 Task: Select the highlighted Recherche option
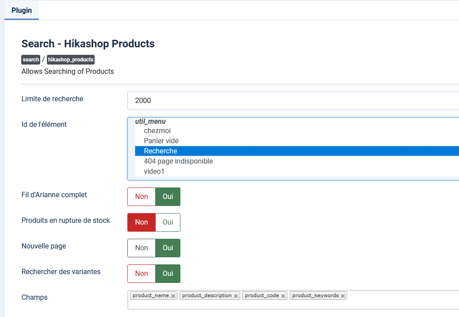(x=161, y=151)
